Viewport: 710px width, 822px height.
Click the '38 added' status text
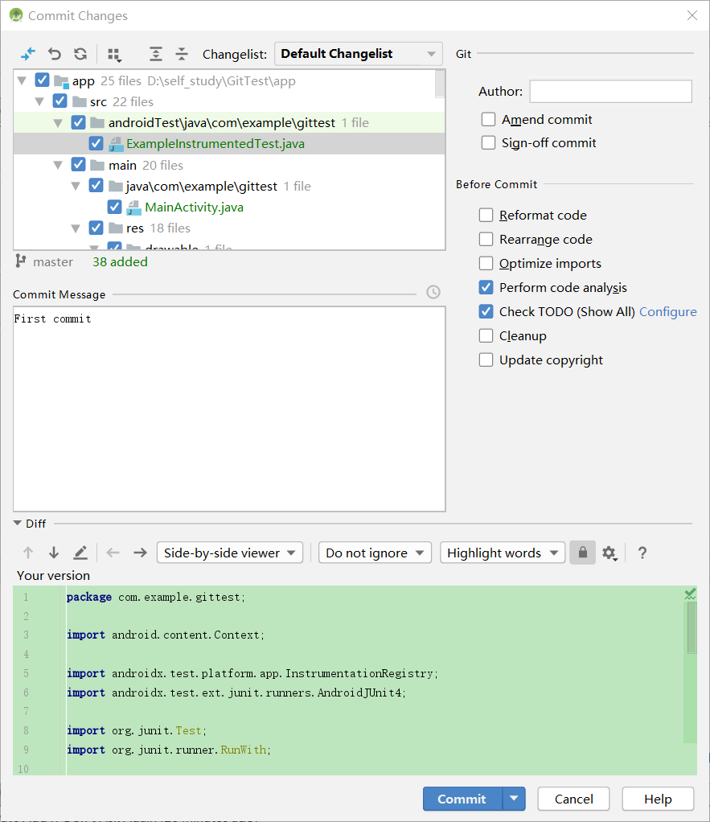[x=120, y=261]
